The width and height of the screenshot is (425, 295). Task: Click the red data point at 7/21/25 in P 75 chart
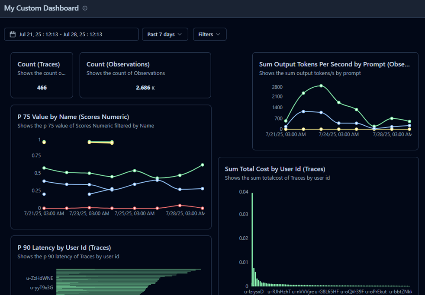coord(44,208)
